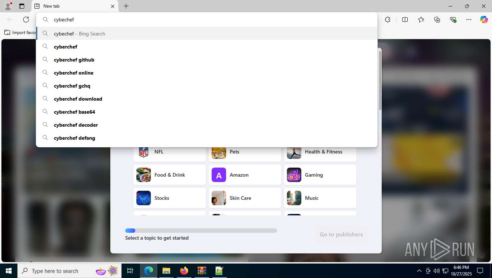Open Browser essentials heart icon
This screenshot has width=492, height=278.
tap(453, 20)
